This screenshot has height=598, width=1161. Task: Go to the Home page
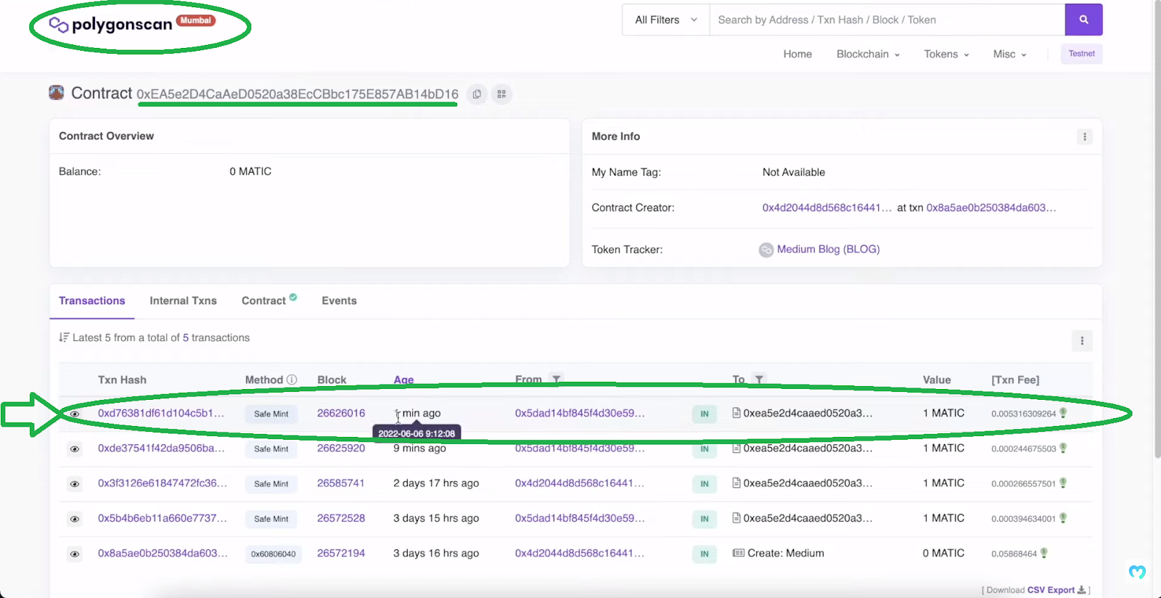pyautogui.click(x=797, y=54)
